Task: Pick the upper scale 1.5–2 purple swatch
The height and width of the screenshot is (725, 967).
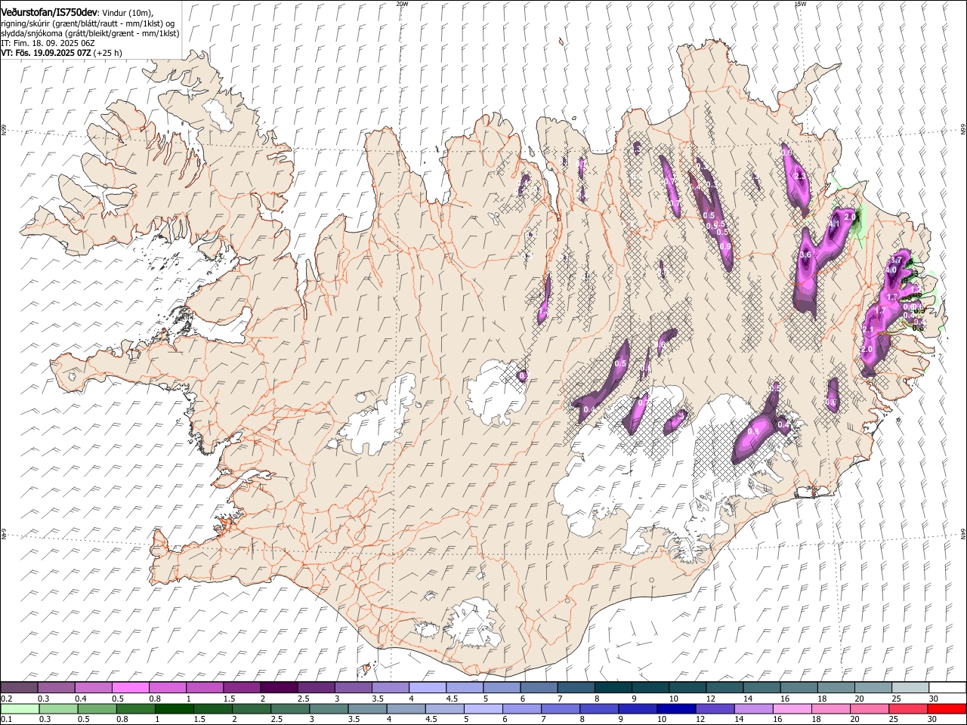Action: click(242, 688)
